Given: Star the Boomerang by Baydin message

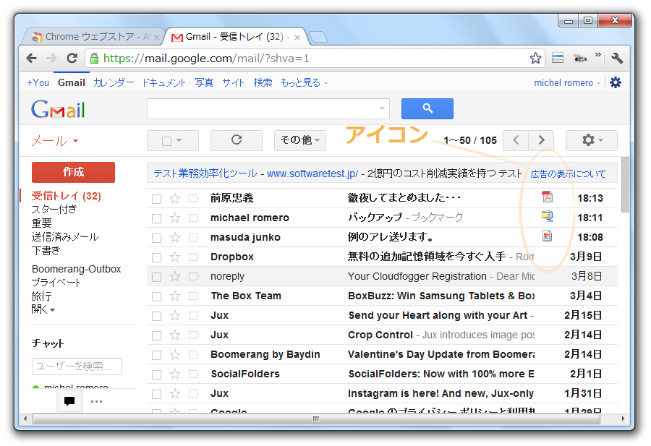Looking at the screenshot, I should pos(175,354).
